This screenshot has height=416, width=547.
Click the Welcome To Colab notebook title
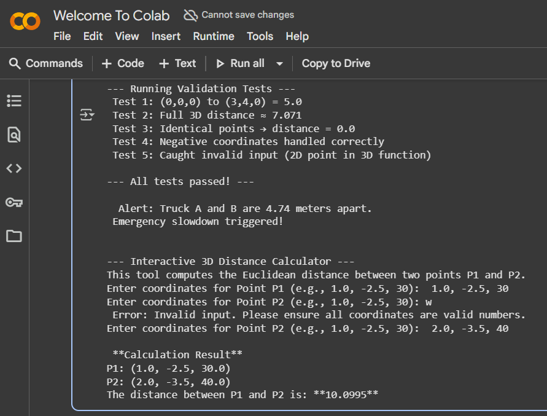coord(113,15)
